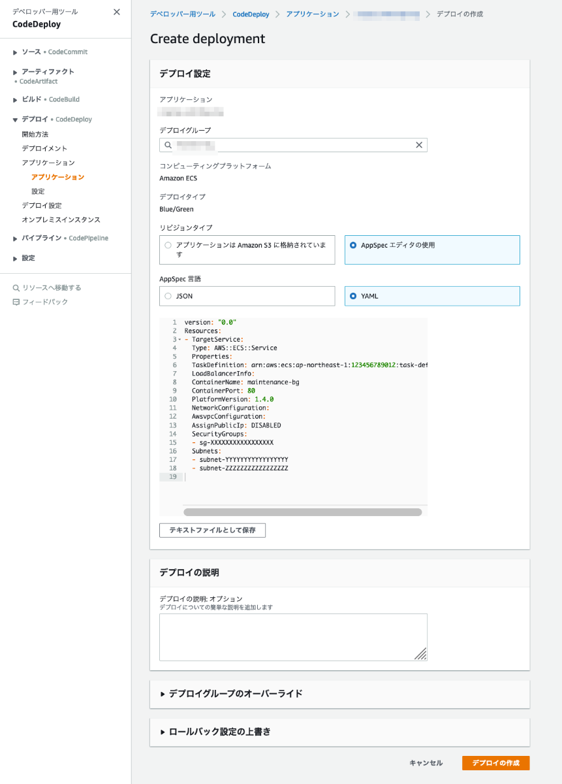Click the resize handle of description textarea
Screen dimensions: 562x784
click(x=420, y=654)
